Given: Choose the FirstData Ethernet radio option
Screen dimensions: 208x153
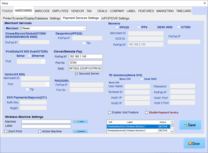Looking at the screenshot, I should (x=29, y=56).
